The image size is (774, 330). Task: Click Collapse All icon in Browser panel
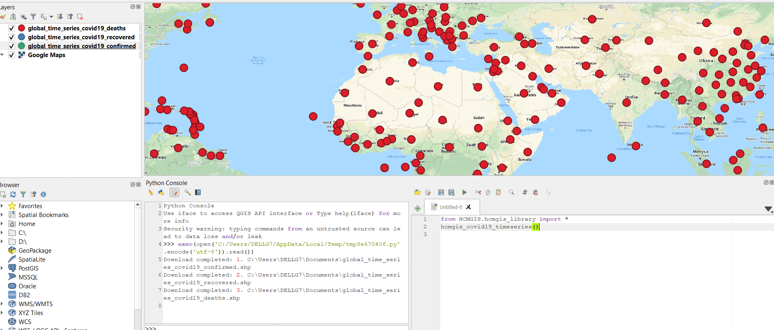33,194
